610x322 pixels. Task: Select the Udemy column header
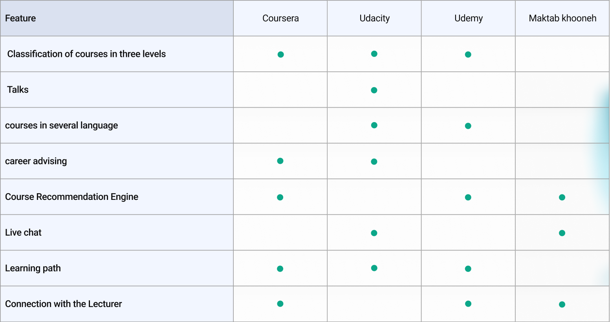[469, 18]
